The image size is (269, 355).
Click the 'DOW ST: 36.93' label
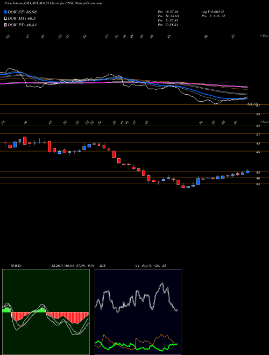[22, 12]
